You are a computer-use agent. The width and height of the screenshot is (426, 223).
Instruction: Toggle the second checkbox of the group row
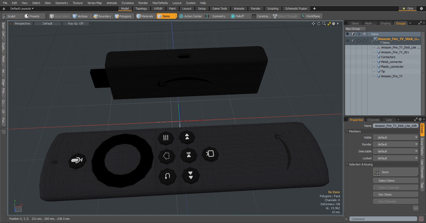(364, 41)
